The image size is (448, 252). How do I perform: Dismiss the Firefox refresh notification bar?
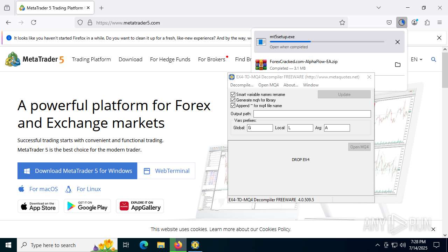click(439, 38)
